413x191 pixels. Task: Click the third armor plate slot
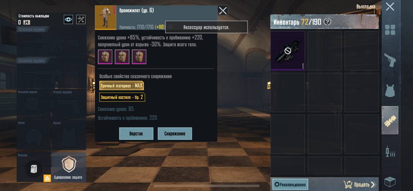tap(139, 57)
